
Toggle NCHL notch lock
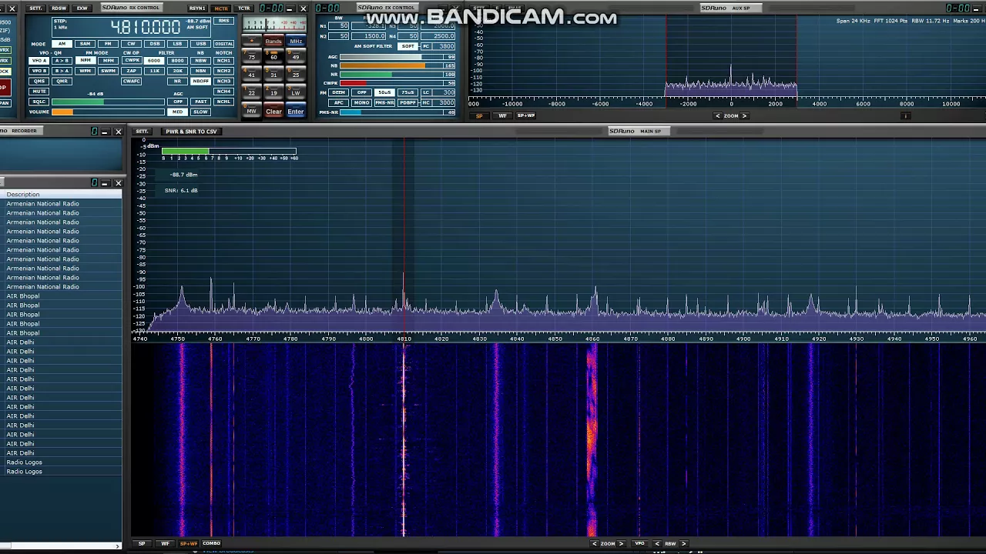[223, 102]
